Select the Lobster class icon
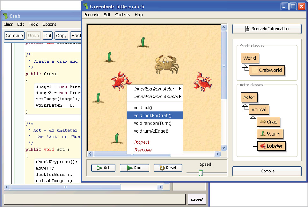Viewport: 308px width, 207px height. (271, 146)
